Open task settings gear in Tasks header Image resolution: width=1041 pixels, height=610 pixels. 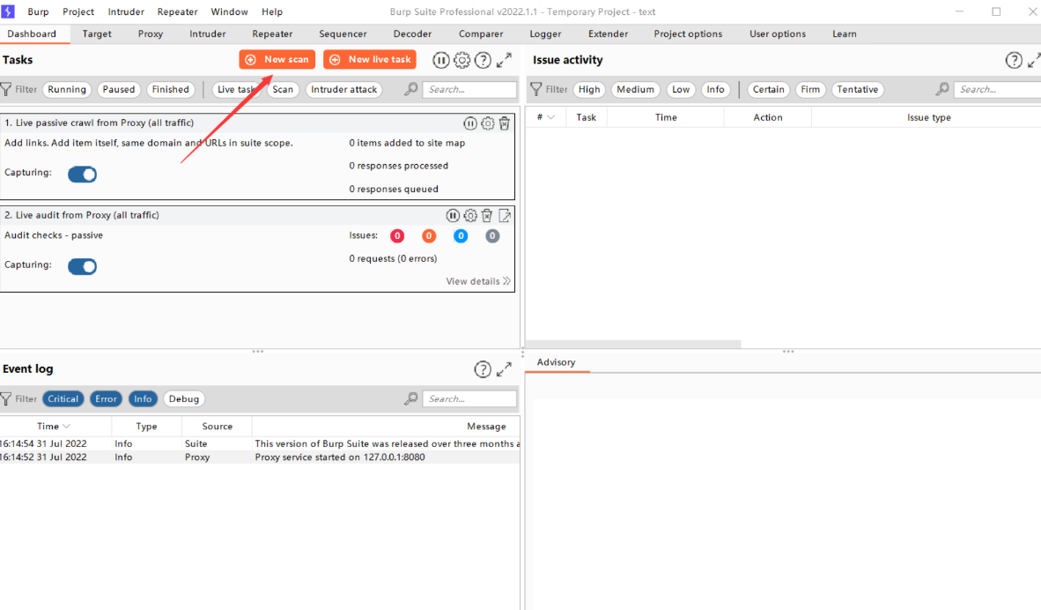pyautogui.click(x=462, y=60)
